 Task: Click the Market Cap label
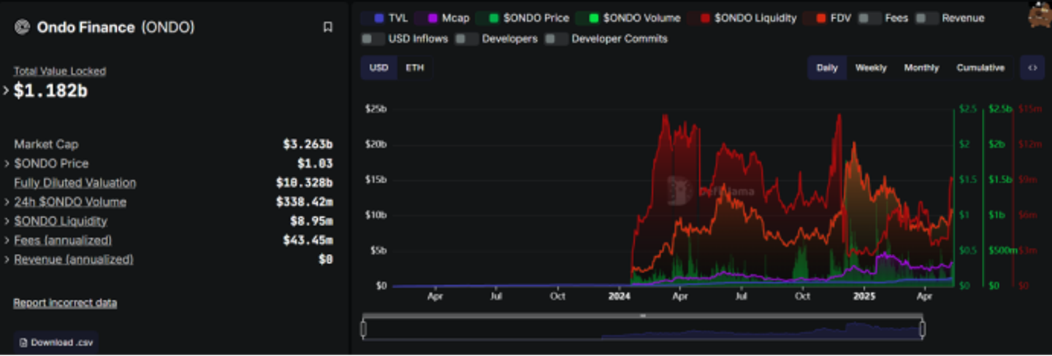(46, 144)
